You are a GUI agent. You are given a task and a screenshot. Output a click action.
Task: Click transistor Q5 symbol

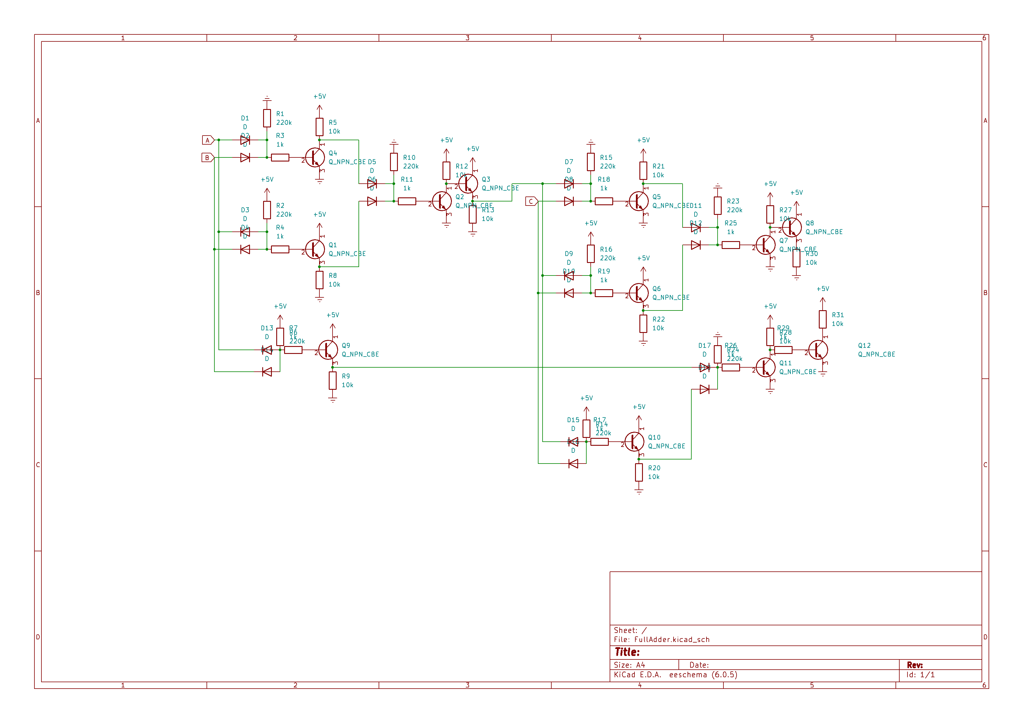pyautogui.click(x=639, y=201)
